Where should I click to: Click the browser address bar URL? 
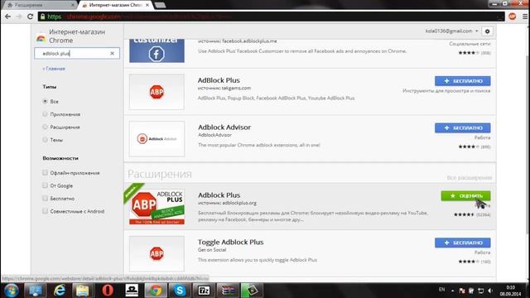(x=271, y=17)
